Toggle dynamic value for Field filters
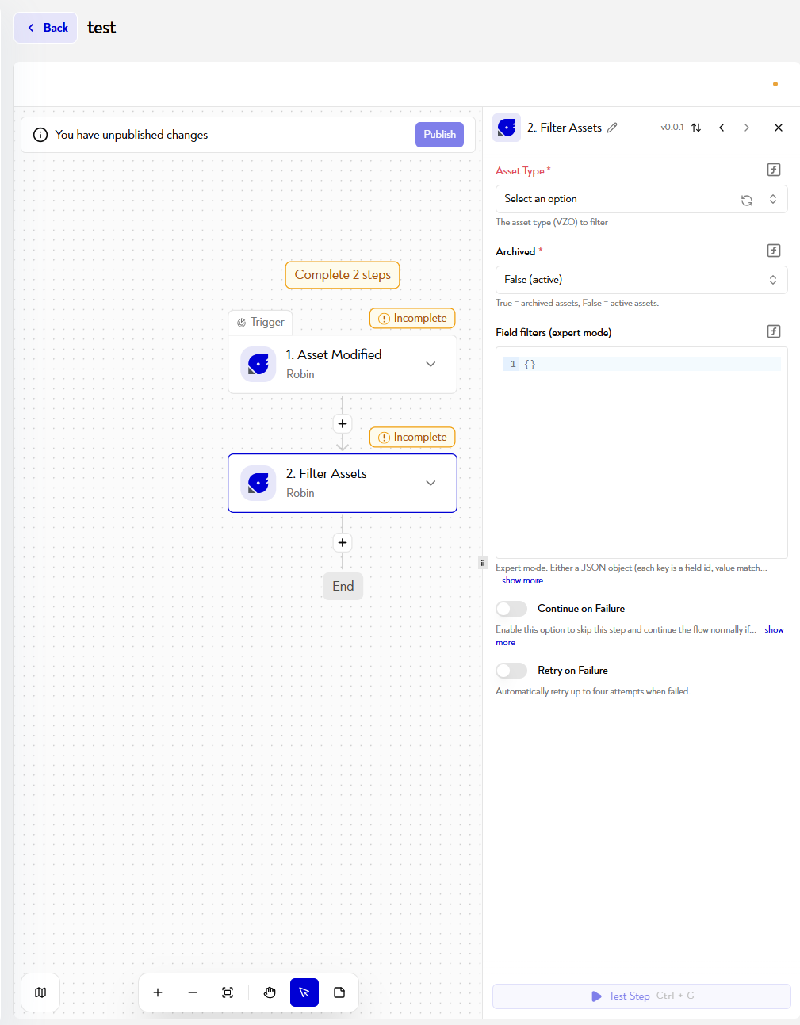The height and width of the screenshot is (1025, 800). pyautogui.click(x=774, y=331)
